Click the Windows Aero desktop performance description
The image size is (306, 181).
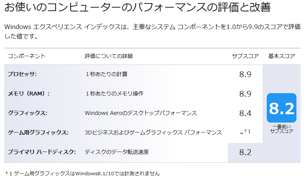pyautogui.click(x=141, y=113)
